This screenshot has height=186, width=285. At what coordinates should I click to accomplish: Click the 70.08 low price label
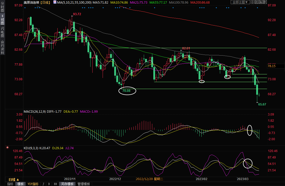(127, 91)
